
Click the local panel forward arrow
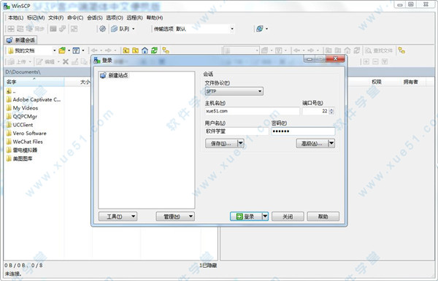click(x=108, y=50)
